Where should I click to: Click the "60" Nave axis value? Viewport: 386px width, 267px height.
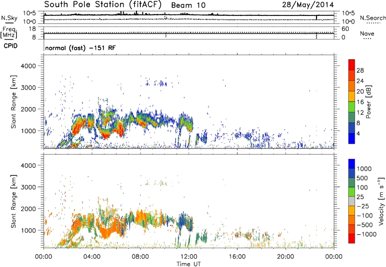click(x=345, y=29)
